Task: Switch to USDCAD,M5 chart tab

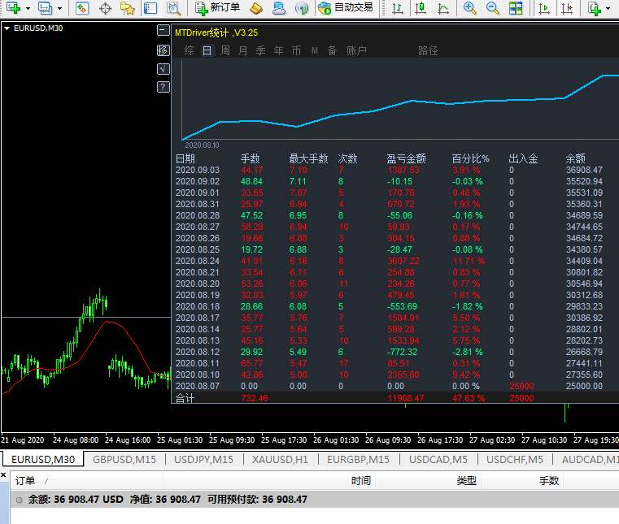Action: pyautogui.click(x=438, y=459)
